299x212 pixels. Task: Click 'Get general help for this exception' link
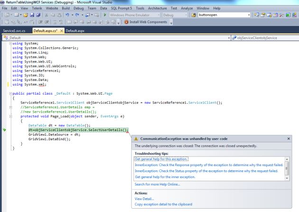[161, 159]
